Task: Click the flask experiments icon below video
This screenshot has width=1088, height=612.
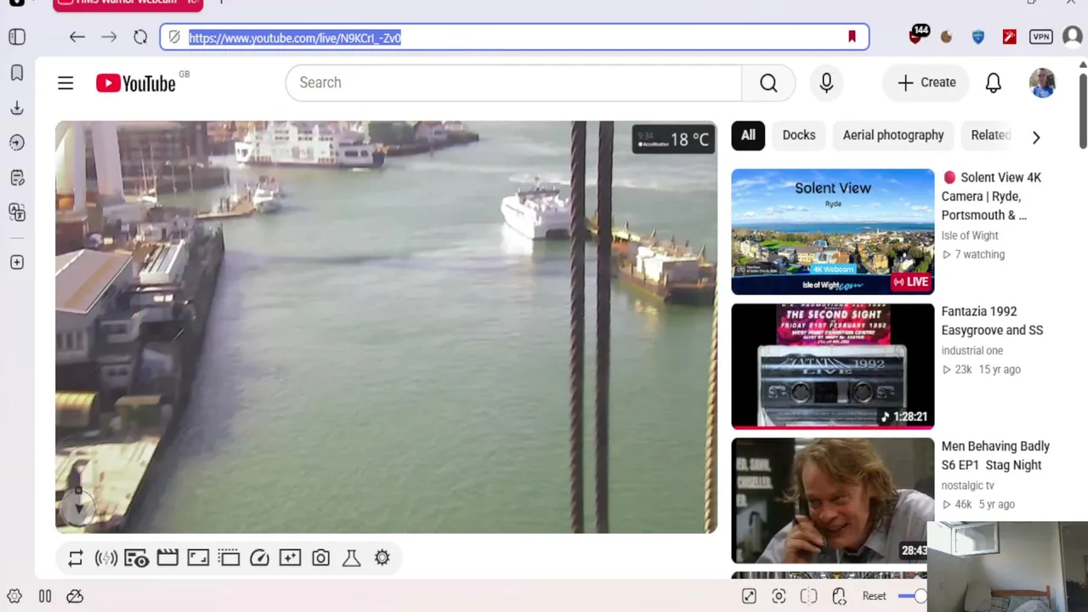Action: [x=351, y=558]
